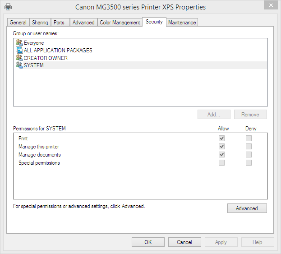This screenshot has height=254, width=281.
Task: Toggle Allow checkbox for Print
Action: [x=221, y=139]
